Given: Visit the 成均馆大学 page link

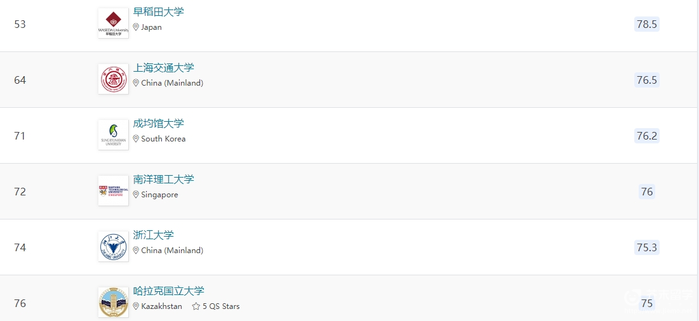Looking at the screenshot, I should click(x=158, y=123).
